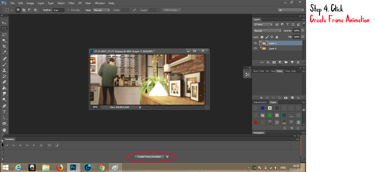The width and height of the screenshot is (375, 172).
Task: Click the Delete layer trash icon
Action: tap(298, 62)
